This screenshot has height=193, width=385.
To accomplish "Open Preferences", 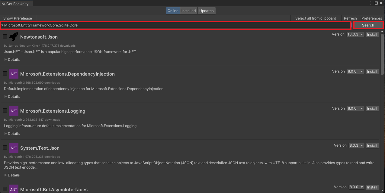I will tap(372, 18).
